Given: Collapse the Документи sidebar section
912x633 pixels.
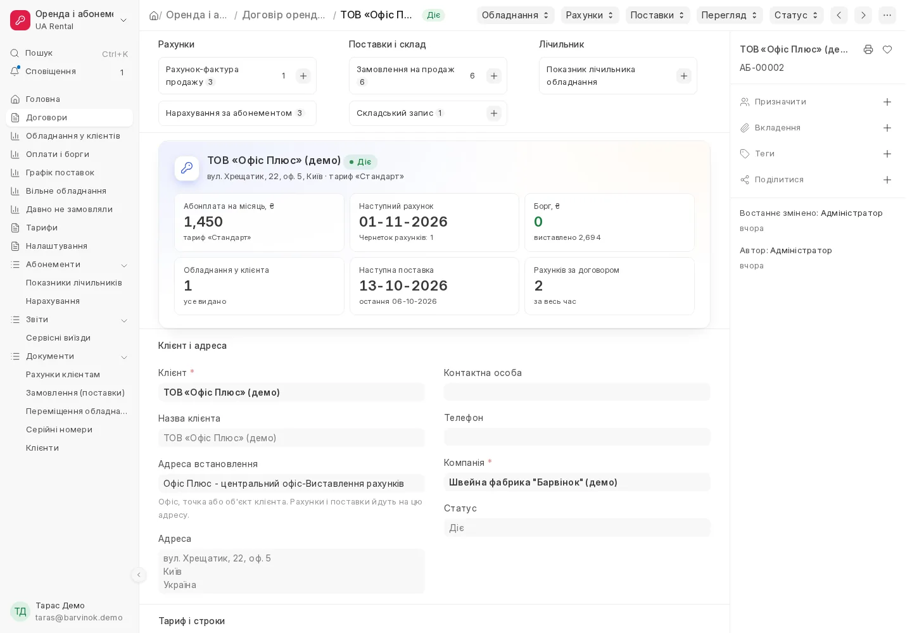Looking at the screenshot, I should [124, 357].
